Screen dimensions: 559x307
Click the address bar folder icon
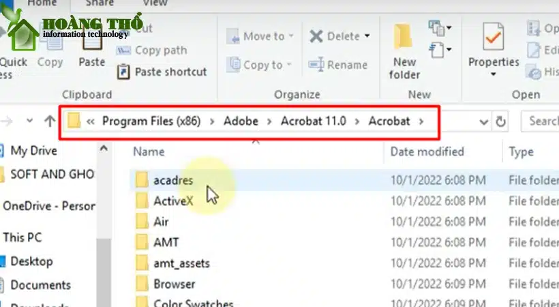[74, 121]
